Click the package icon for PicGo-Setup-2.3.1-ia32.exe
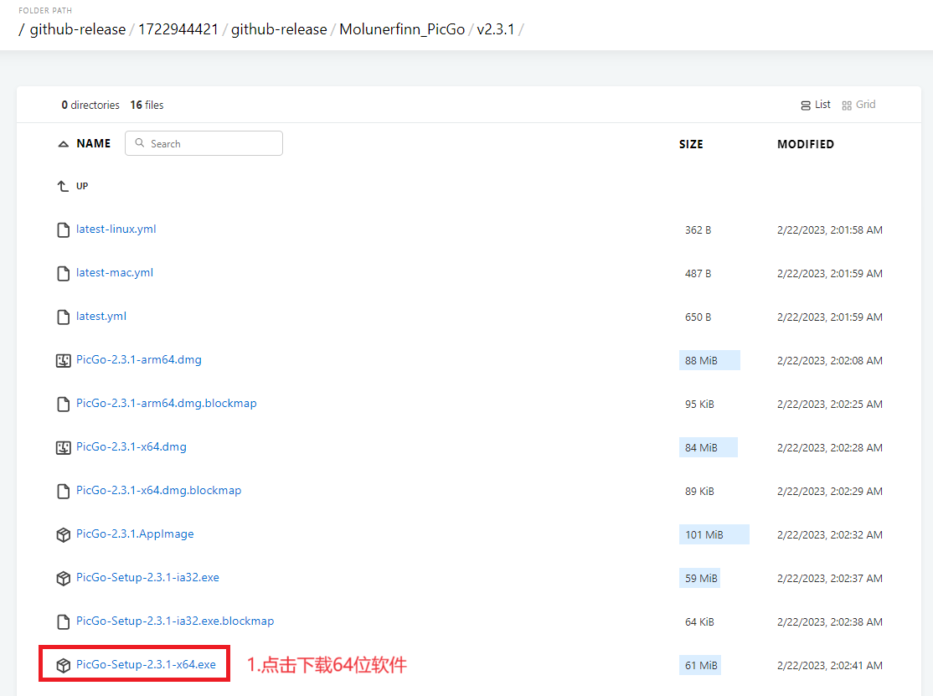 tap(63, 578)
